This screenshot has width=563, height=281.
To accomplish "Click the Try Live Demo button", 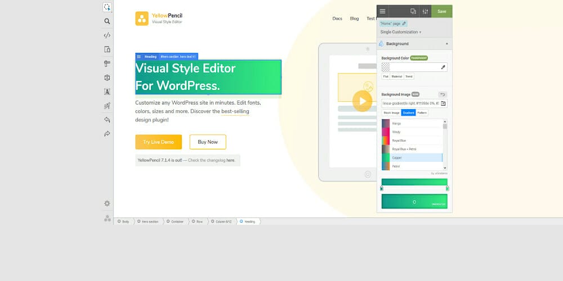I will pos(158,142).
